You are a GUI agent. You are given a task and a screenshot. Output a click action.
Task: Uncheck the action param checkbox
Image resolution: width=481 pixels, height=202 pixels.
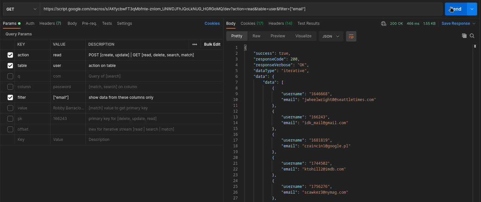pos(10,55)
